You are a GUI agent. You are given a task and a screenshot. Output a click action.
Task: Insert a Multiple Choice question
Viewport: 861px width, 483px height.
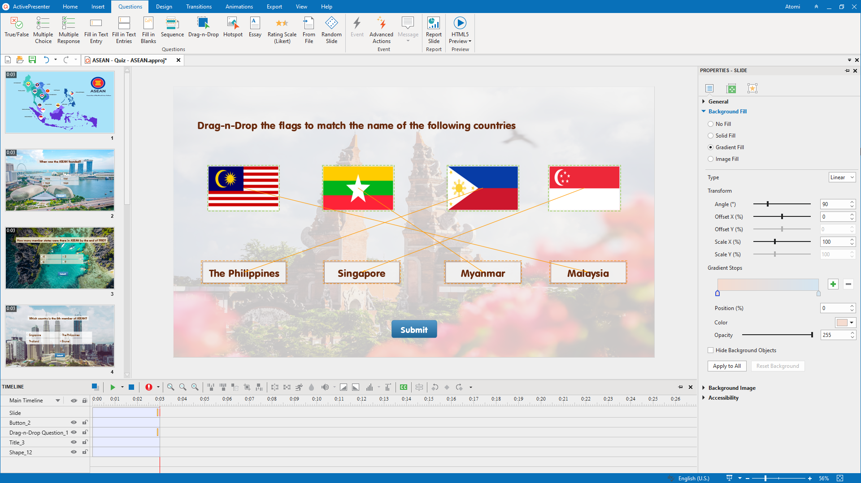(43, 30)
